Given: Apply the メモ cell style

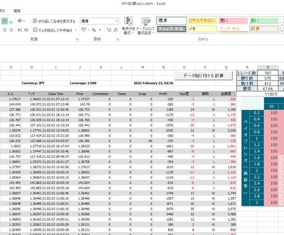Looking at the screenshot, I should (203, 29).
